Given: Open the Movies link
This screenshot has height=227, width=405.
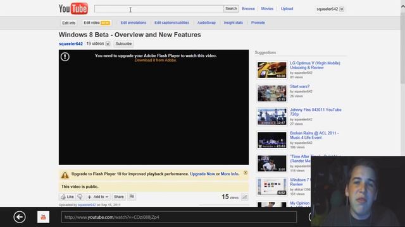Looking at the screenshot, I should tap(267, 9).
